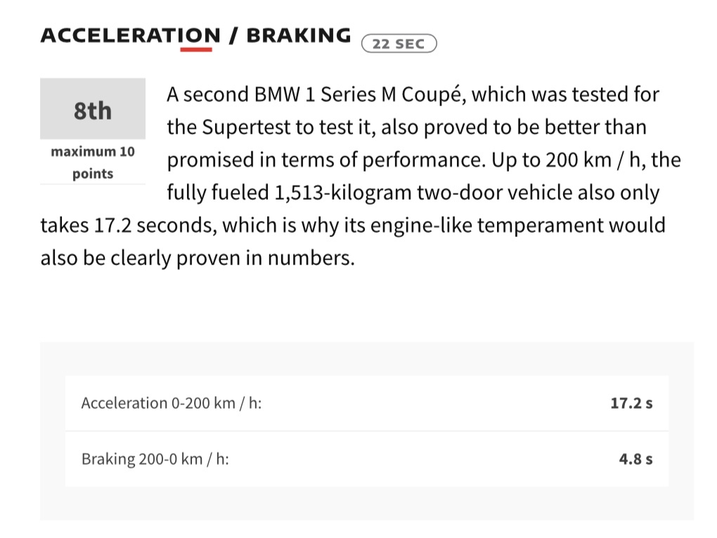Image resolution: width=717 pixels, height=538 pixels.
Task: Click the word performance in the paragraph
Action: pos(413,160)
